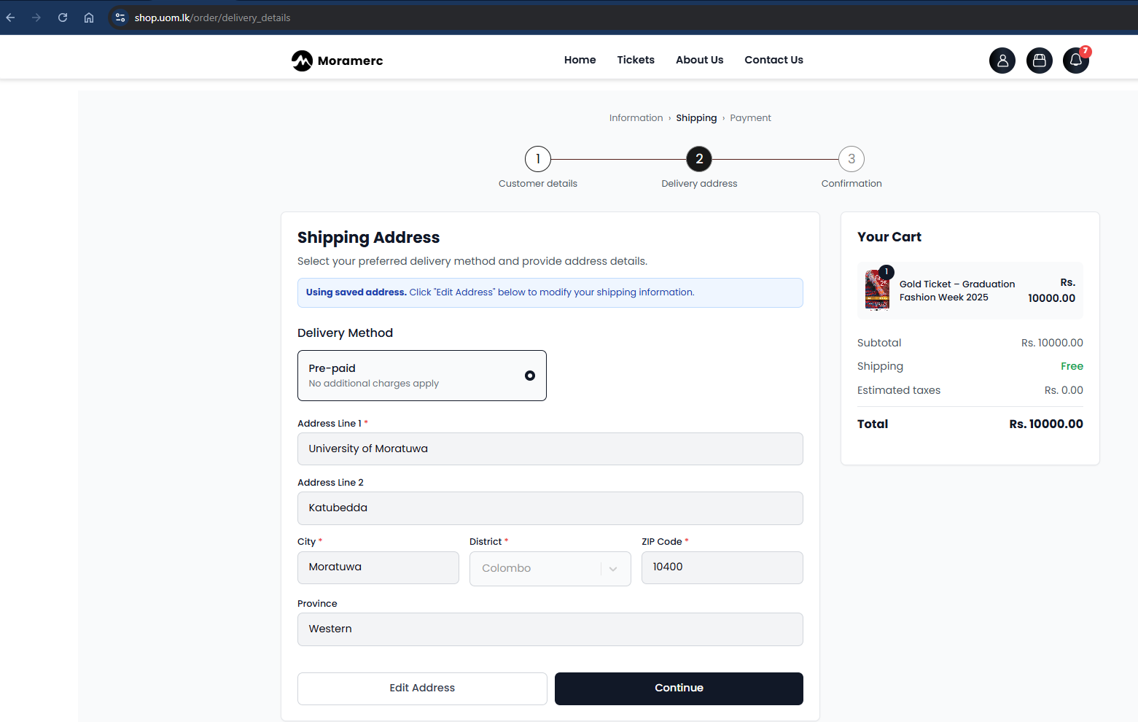The height and width of the screenshot is (722, 1138).
Task: Click the Information breadcrumb
Action: click(x=636, y=118)
